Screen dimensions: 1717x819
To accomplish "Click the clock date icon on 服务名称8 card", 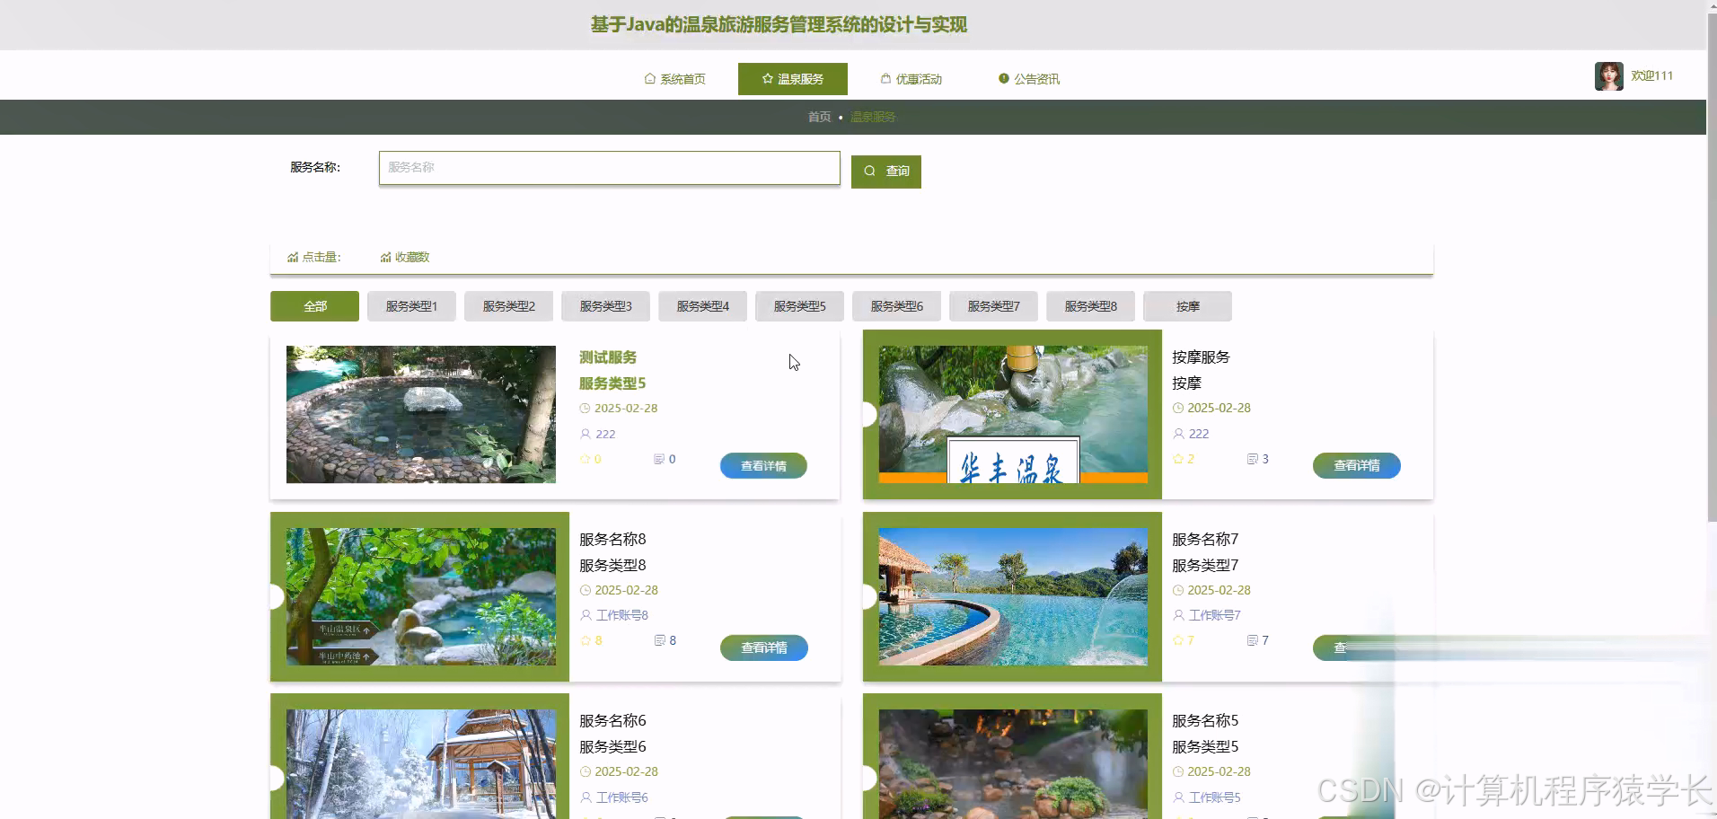I will click(x=586, y=590).
